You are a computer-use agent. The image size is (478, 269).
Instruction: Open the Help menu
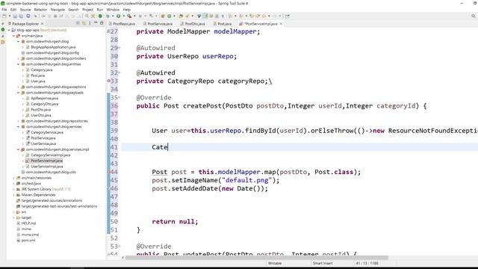(x=127, y=10)
